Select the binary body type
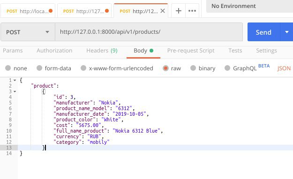The width and height of the screenshot is (293, 179). [193, 68]
